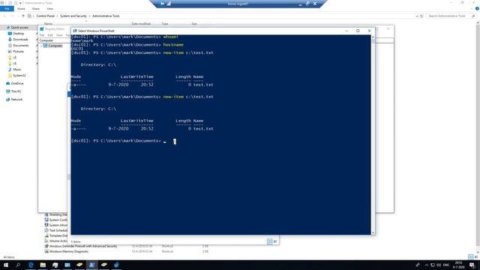Go up one folder level in Explorer
The width and height of the screenshot is (480, 270).
point(23,16)
